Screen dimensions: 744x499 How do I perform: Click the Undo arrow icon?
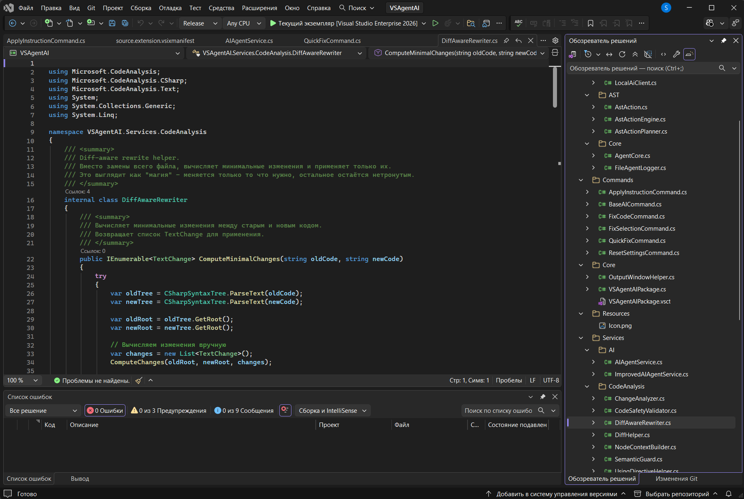click(140, 23)
